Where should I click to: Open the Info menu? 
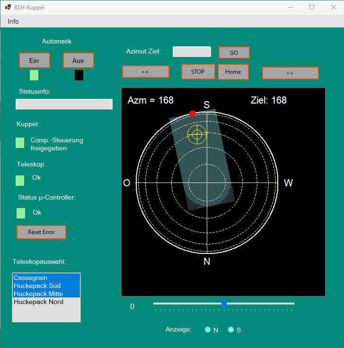click(13, 21)
